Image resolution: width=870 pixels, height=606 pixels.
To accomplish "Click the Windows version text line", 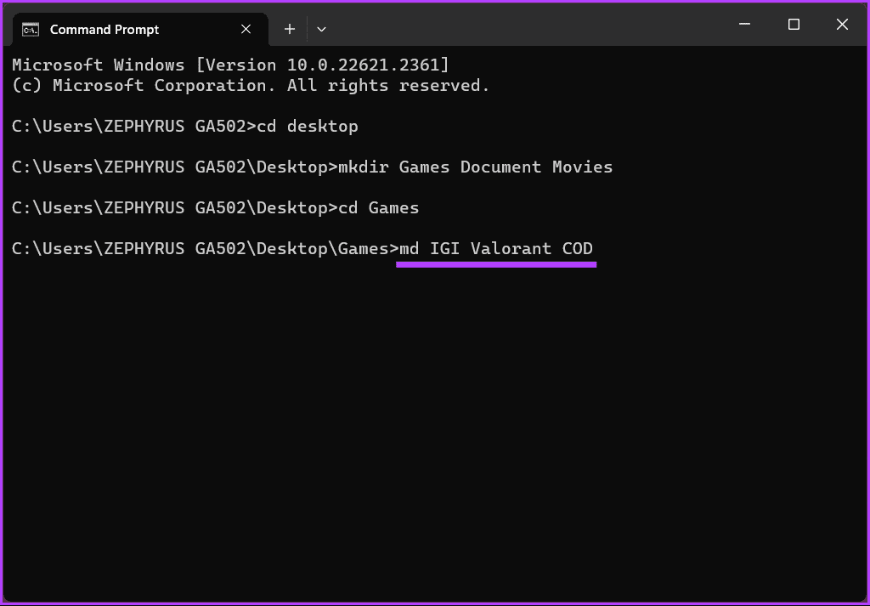I will [x=230, y=65].
